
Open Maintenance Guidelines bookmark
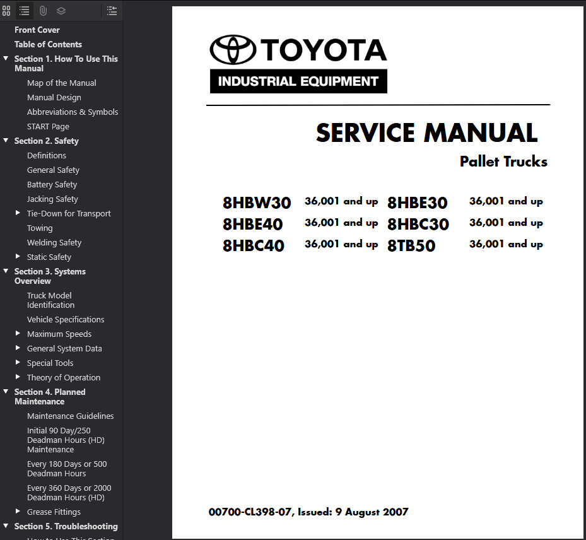[x=70, y=416]
